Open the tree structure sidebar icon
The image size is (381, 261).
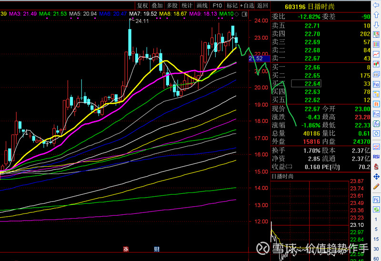pos(376,94)
